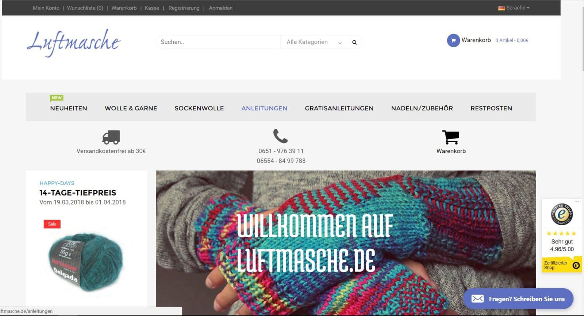The image size is (584, 316).
Task: Click the five-star rating row
Action: (x=561, y=234)
